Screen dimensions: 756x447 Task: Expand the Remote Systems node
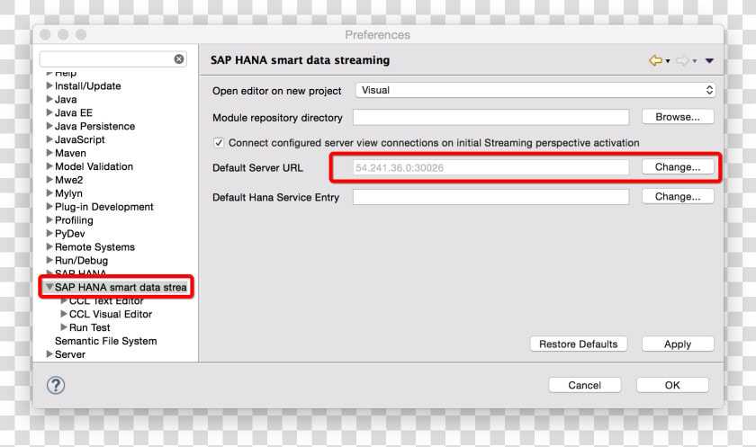tap(49, 246)
